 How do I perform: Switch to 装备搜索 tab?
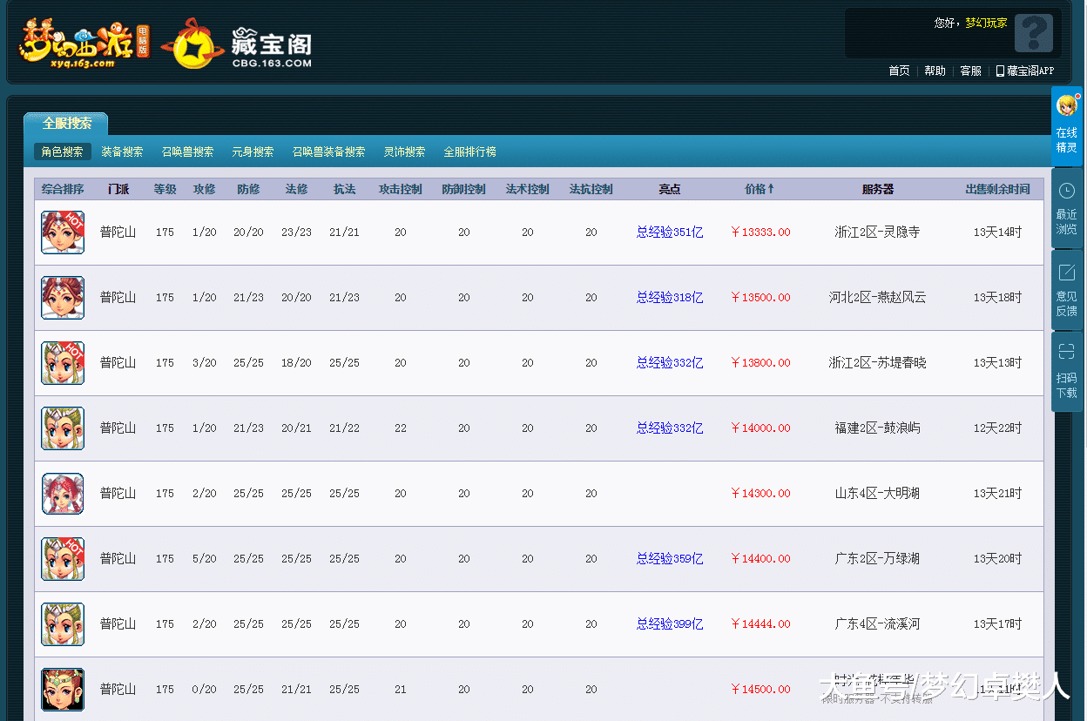pos(123,151)
